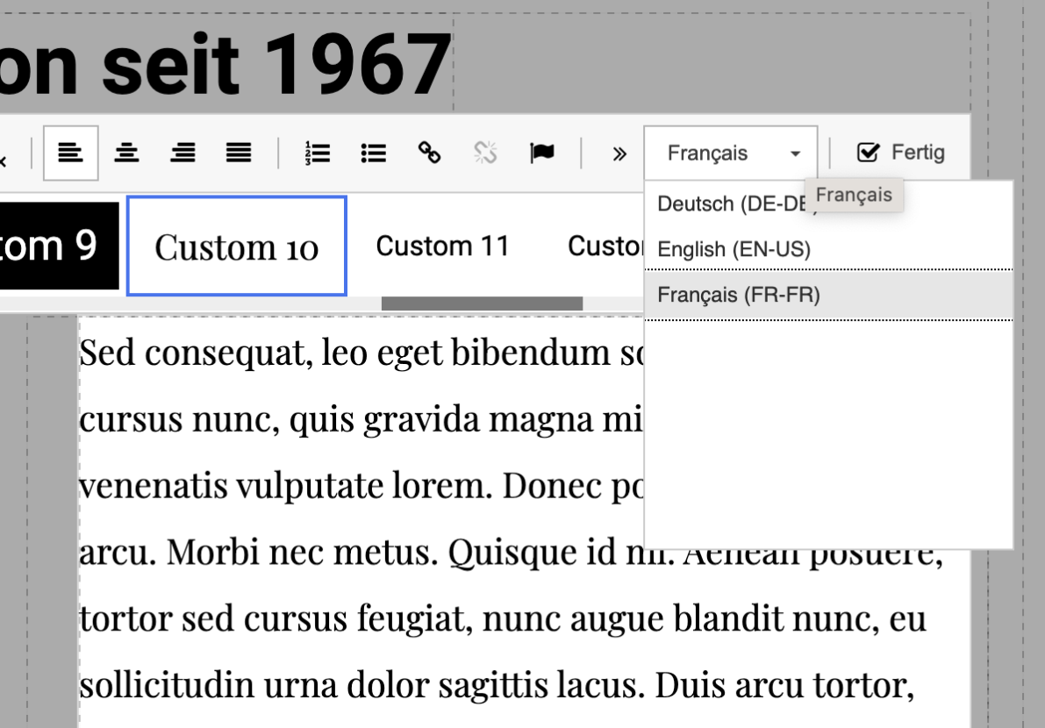Click the insert link chain icon

coord(428,153)
